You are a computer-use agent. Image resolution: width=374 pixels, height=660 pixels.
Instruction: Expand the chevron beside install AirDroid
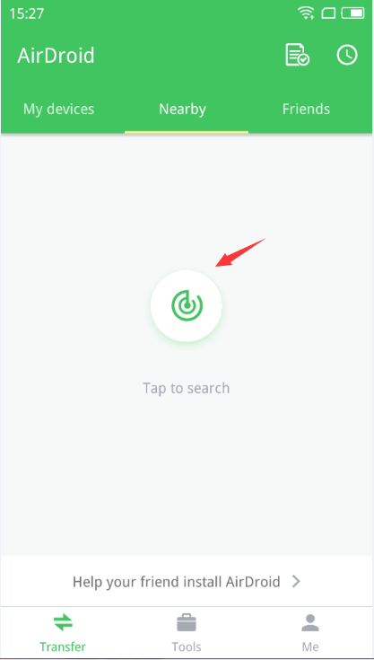tap(296, 582)
